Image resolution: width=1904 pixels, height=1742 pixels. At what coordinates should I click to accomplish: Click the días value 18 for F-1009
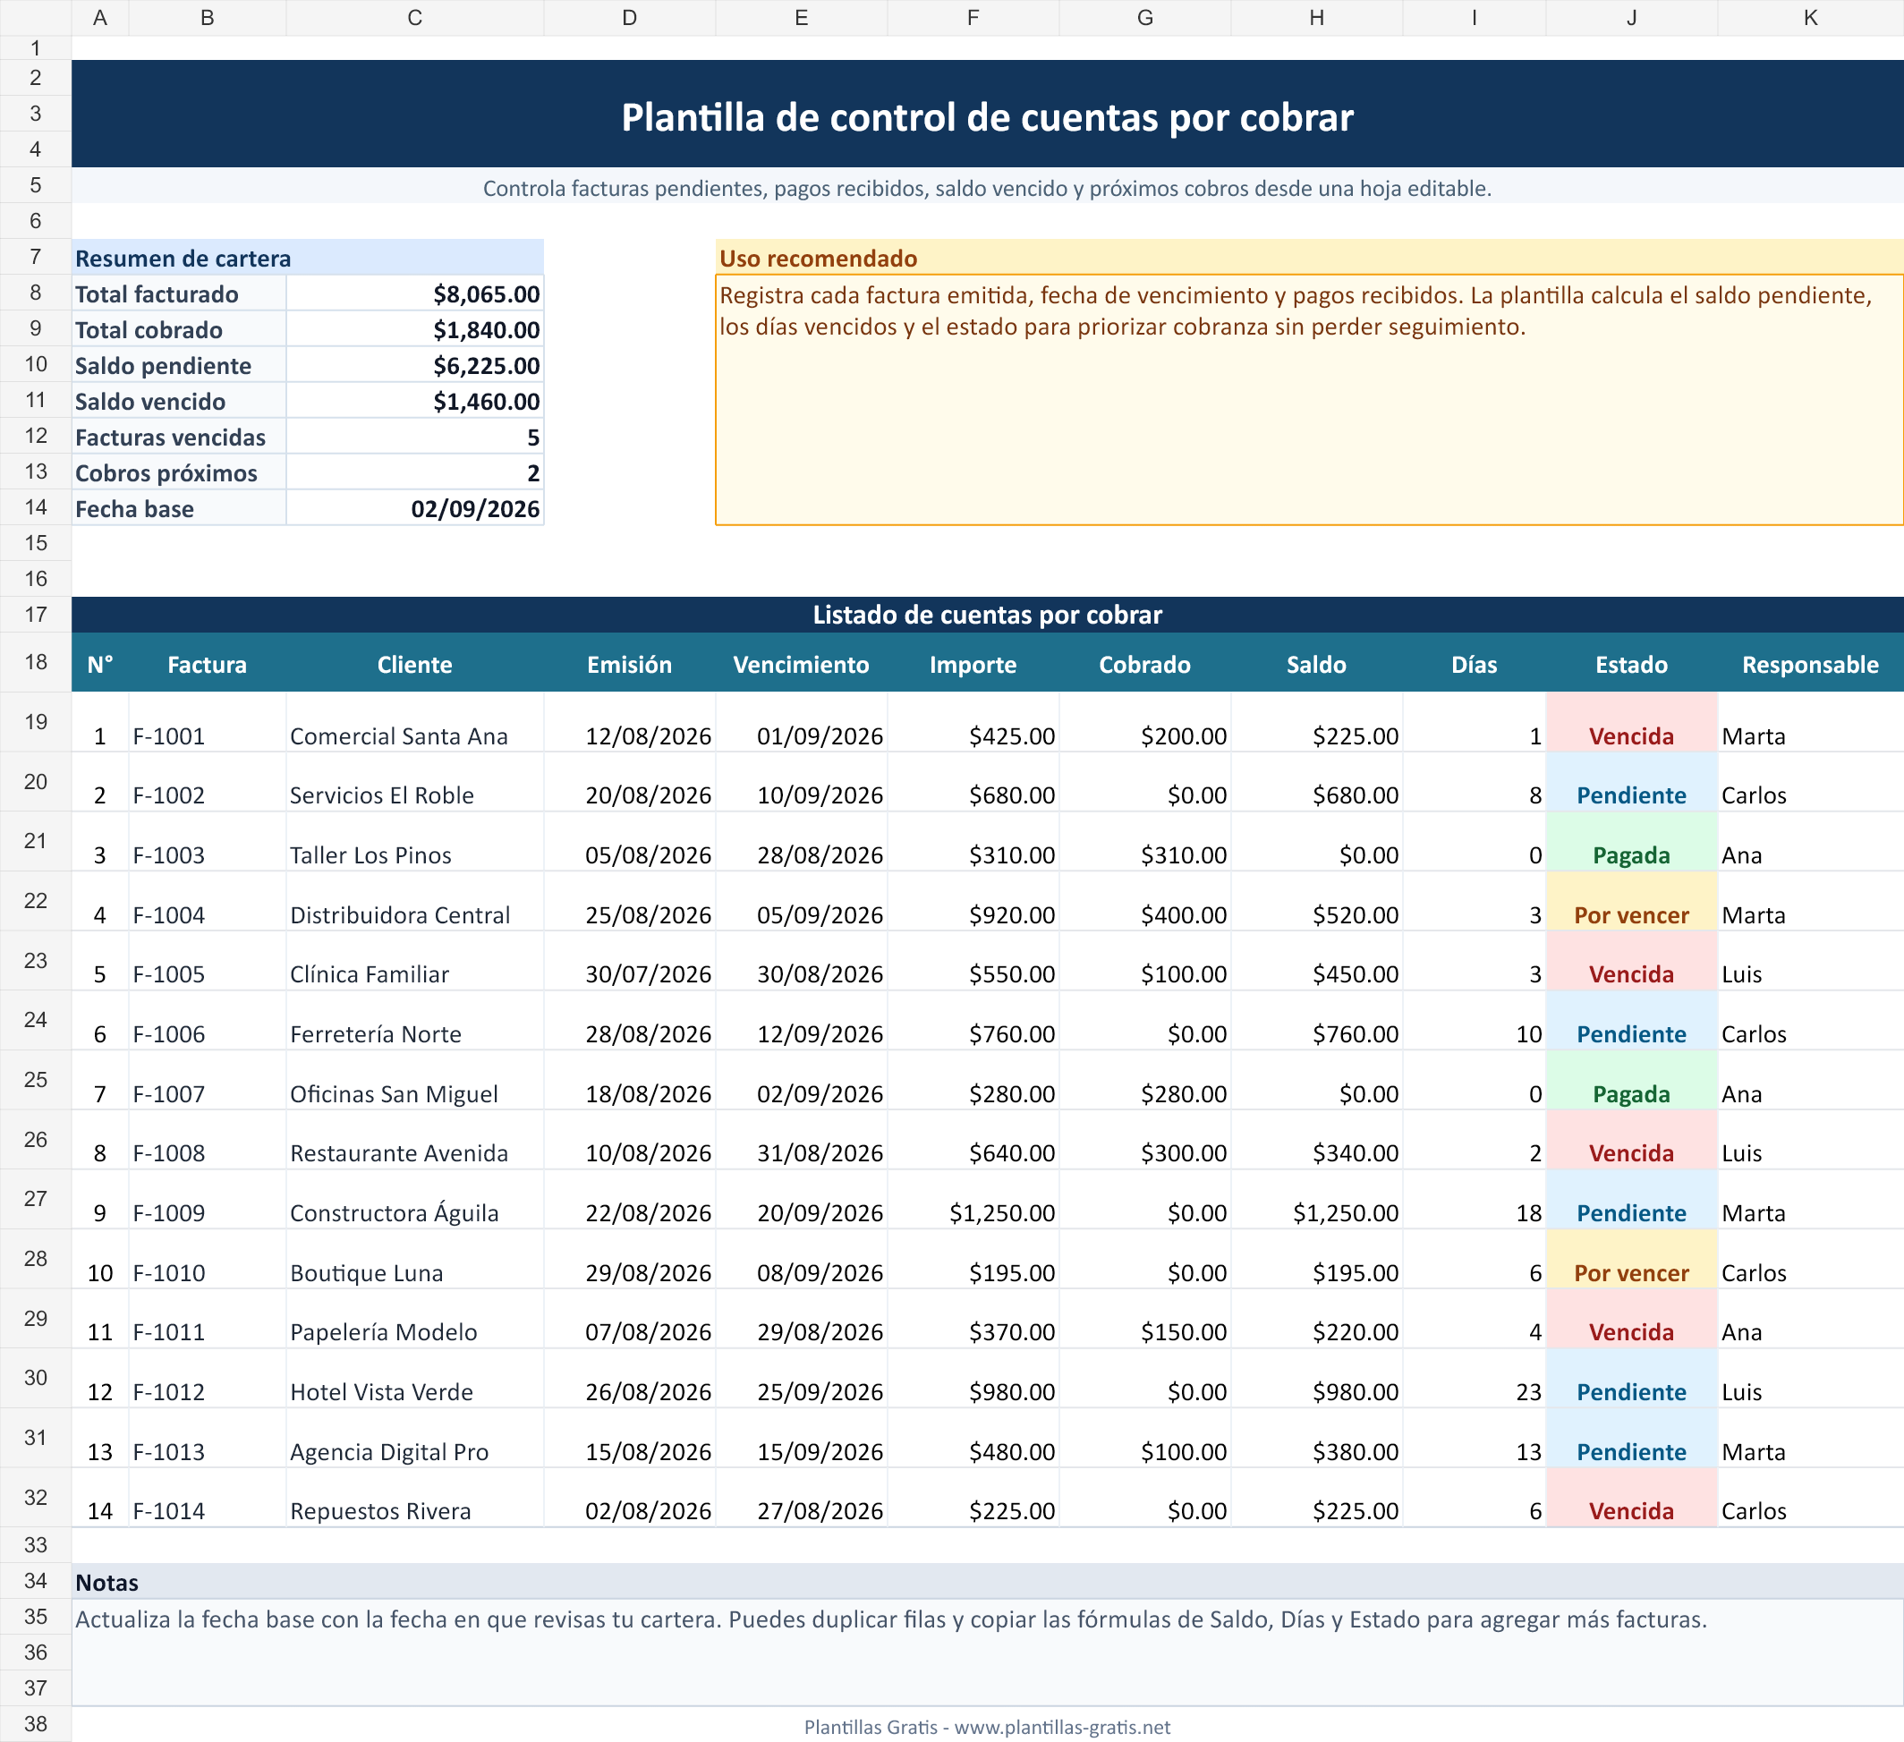coord(1475,1199)
